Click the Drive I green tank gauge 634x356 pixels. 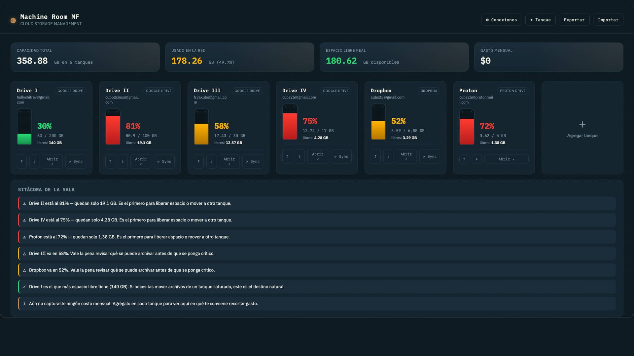click(24, 127)
